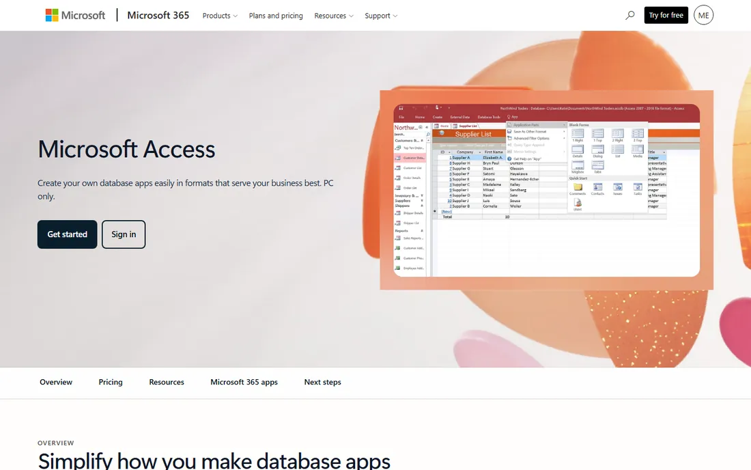Click the OVERVIEW label text
Viewport: 751px width, 470px height.
coord(56,443)
